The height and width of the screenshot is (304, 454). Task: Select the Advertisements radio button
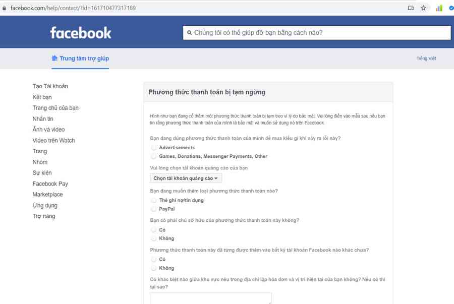click(x=154, y=148)
